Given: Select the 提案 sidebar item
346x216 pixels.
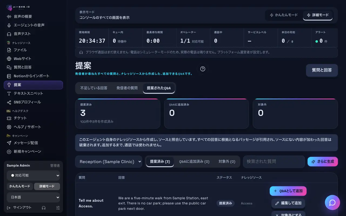Looking at the screenshot, I should (x=33, y=85).
